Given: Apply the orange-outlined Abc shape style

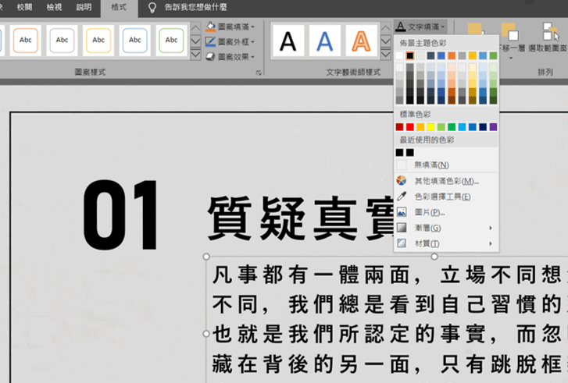Looking at the screenshot, I should 26,40.
